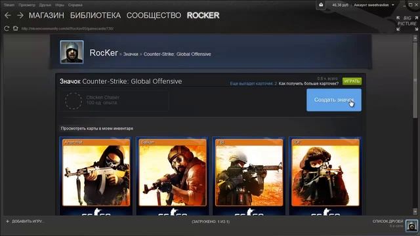Click ДОБАВИТЬ ИГРУ at the bottom
This screenshot has width=420, height=236.
tap(28, 222)
